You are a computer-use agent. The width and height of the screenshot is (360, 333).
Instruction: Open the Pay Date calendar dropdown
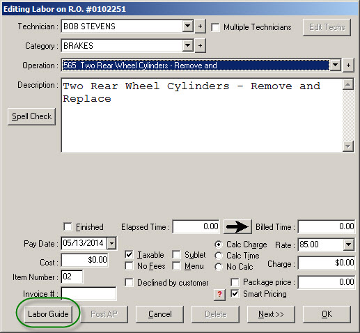(x=111, y=243)
